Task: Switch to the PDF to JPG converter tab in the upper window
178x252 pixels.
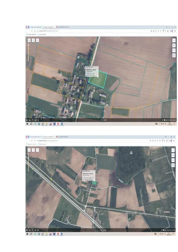Action: [62, 27]
